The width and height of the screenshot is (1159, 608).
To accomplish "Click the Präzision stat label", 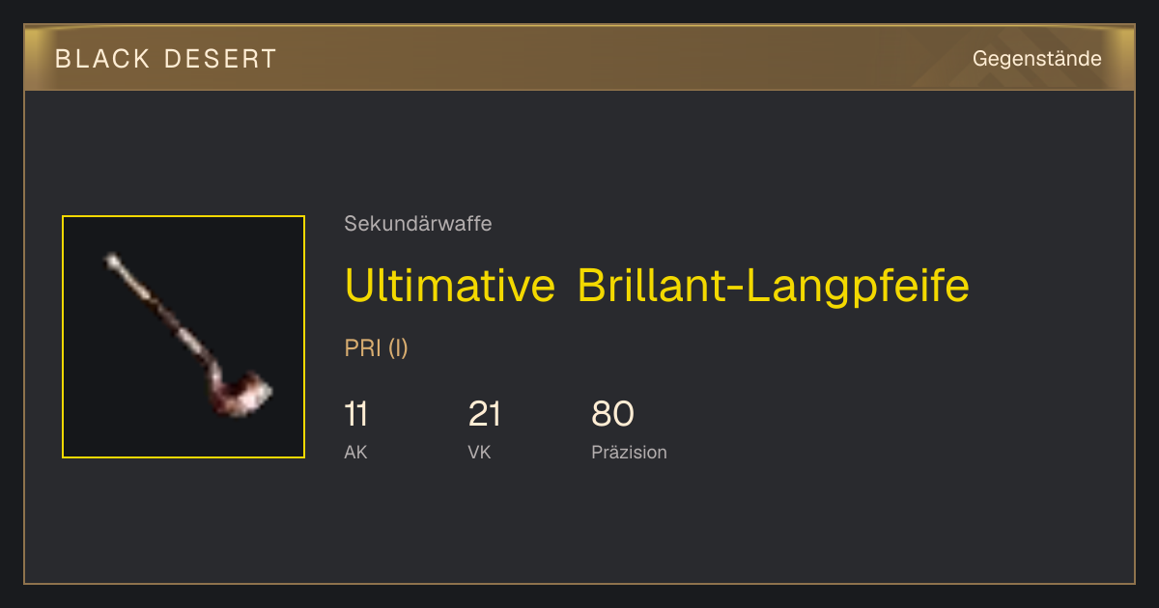I will pyautogui.click(x=629, y=453).
